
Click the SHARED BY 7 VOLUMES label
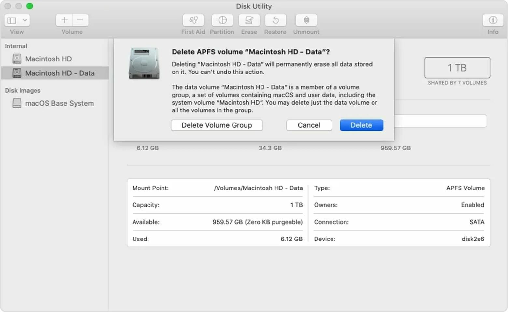pyautogui.click(x=457, y=83)
